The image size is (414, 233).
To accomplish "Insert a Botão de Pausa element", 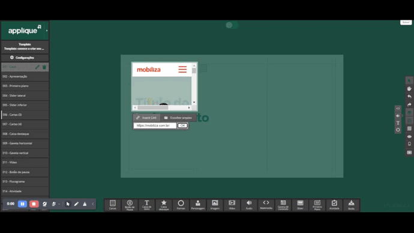I will click(130, 205).
